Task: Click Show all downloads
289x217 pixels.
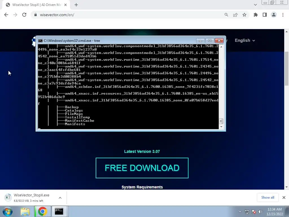Action: point(268,198)
